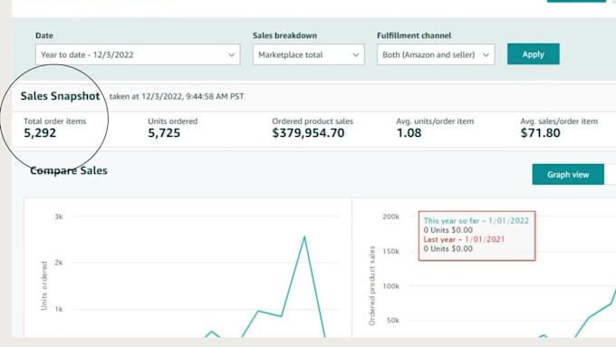
Task: Click the 200k axis label on sales chart
Action: coord(391,217)
